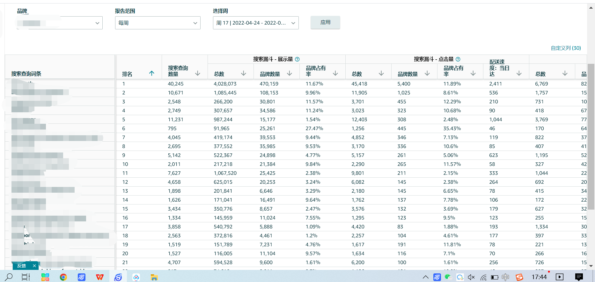Sort 点击量 总数 column arrow
The width and height of the screenshot is (595, 282).
pos(381,73)
